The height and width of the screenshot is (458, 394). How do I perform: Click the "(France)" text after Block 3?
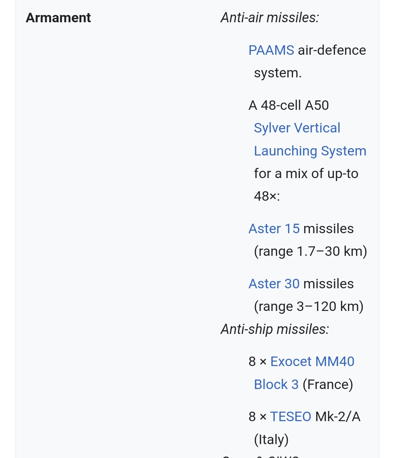(x=328, y=385)
